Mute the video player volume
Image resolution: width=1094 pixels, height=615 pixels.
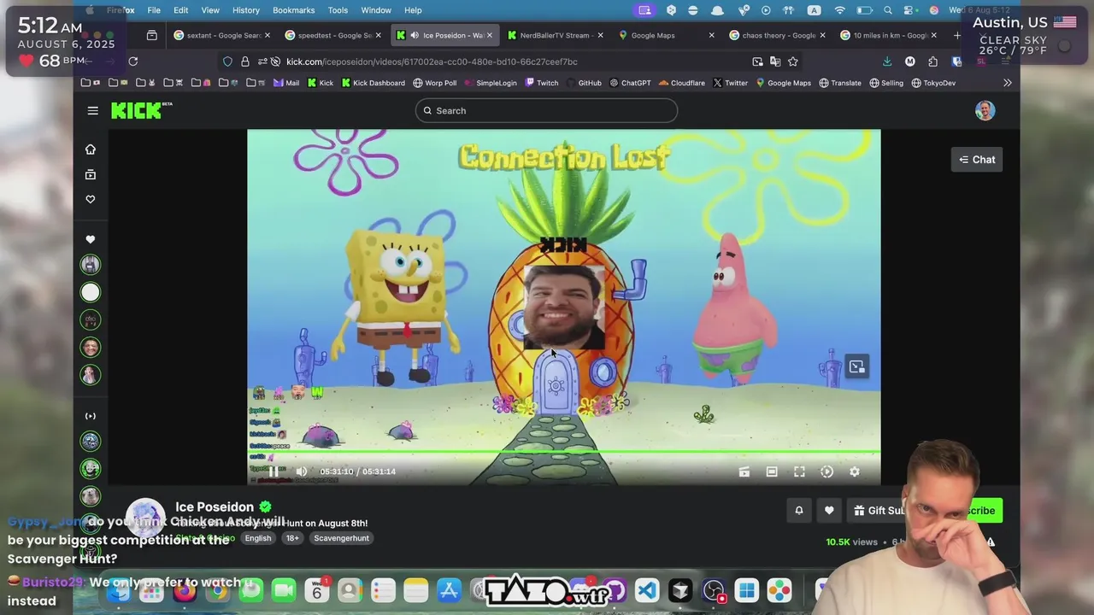click(x=302, y=471)
